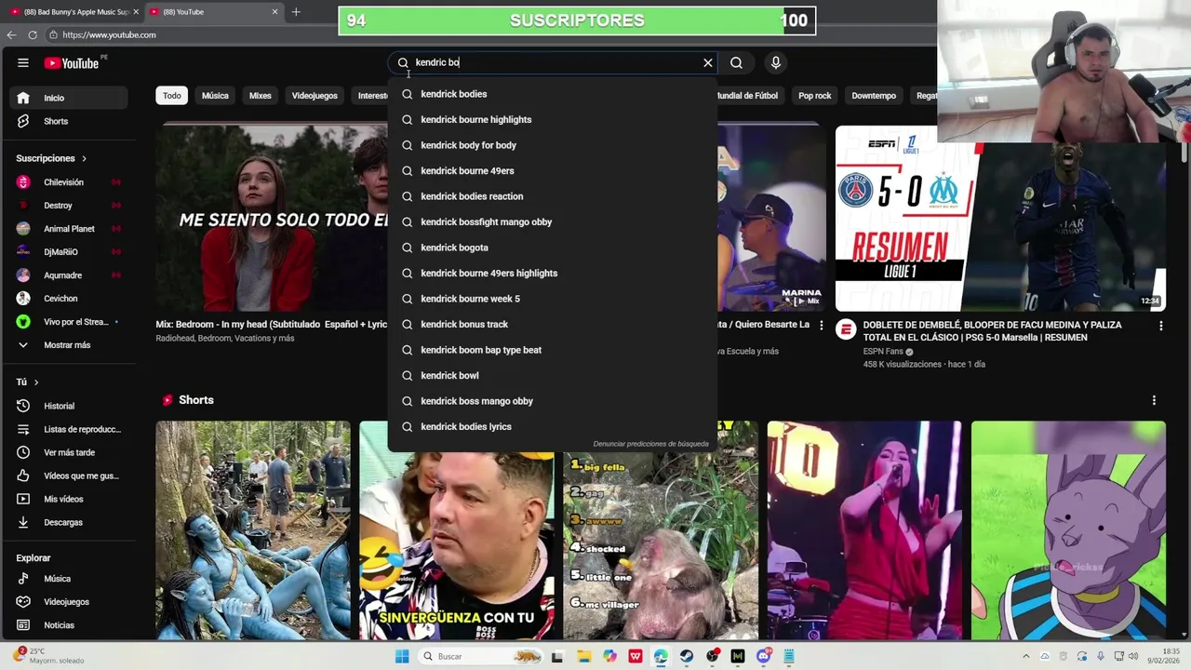Choose suggestion kendrick bogota
Viewport: 1191px width, 670px height.
[553, 248]
